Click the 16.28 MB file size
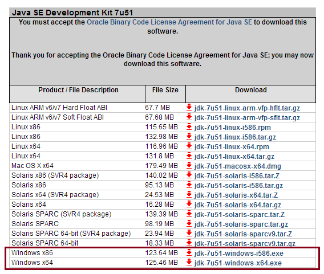Viewport: 324px width, 274px height. coord(159,205)
